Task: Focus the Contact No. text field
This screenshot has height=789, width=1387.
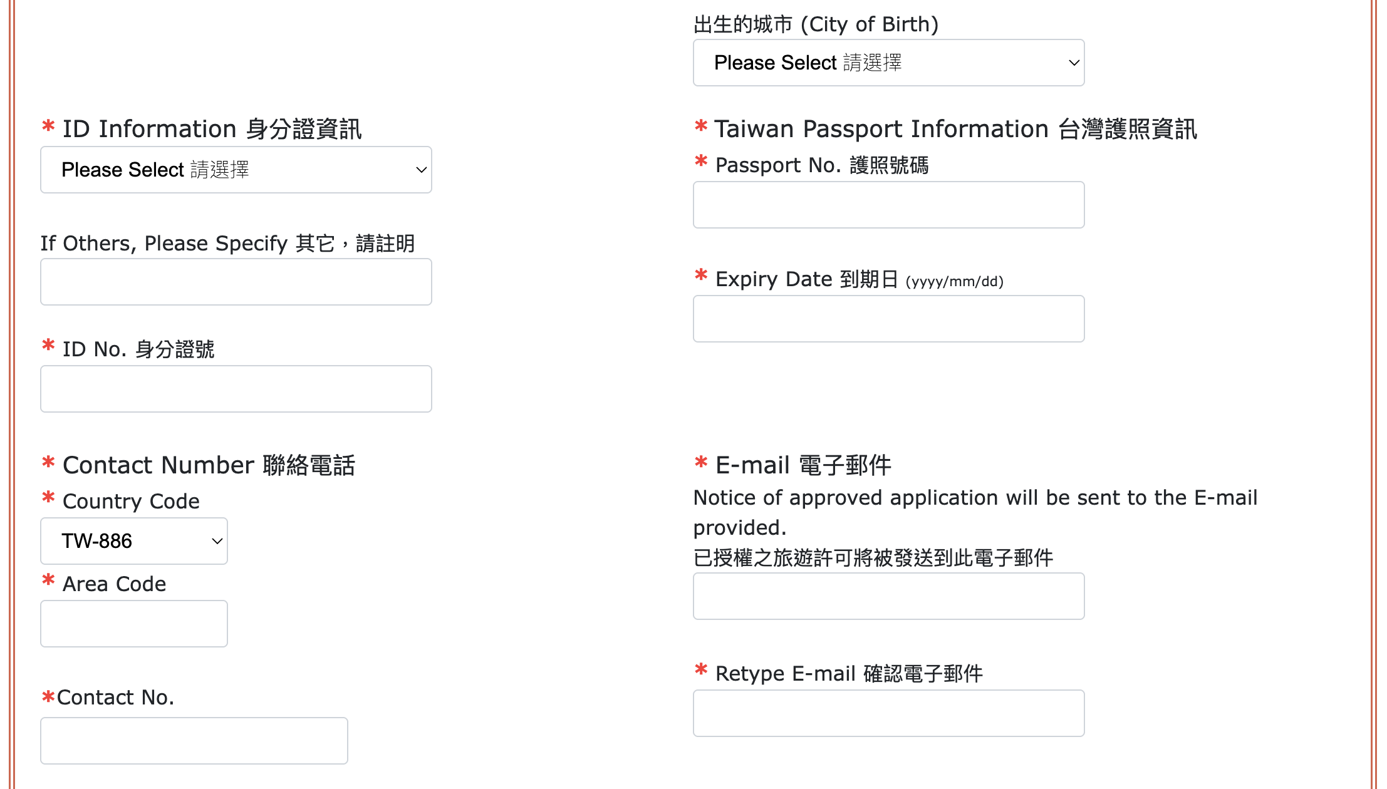Action: click(x=194, y=741)
